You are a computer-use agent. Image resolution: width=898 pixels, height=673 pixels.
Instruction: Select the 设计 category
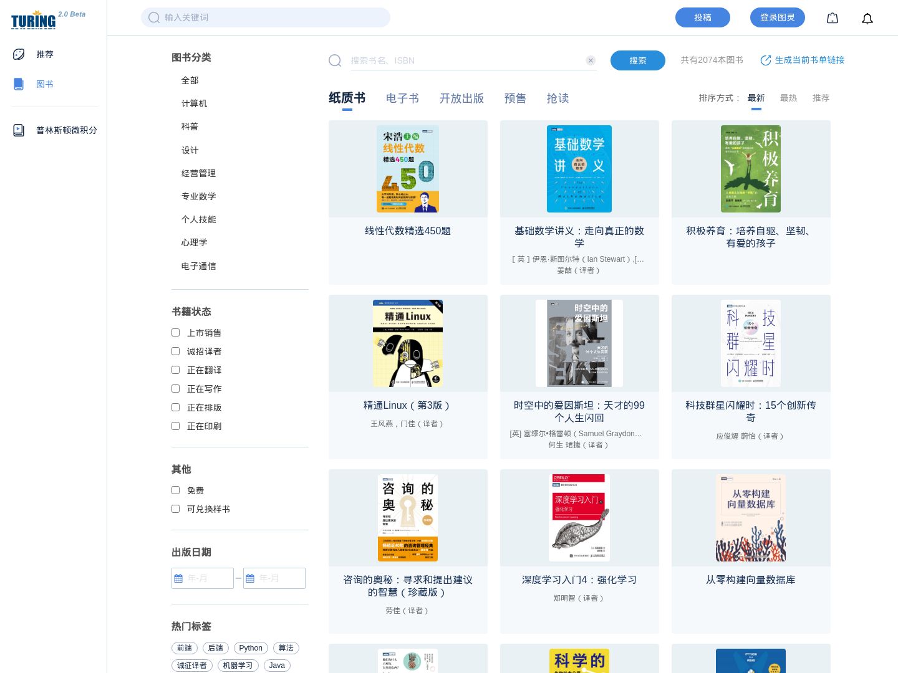[190, 150]
